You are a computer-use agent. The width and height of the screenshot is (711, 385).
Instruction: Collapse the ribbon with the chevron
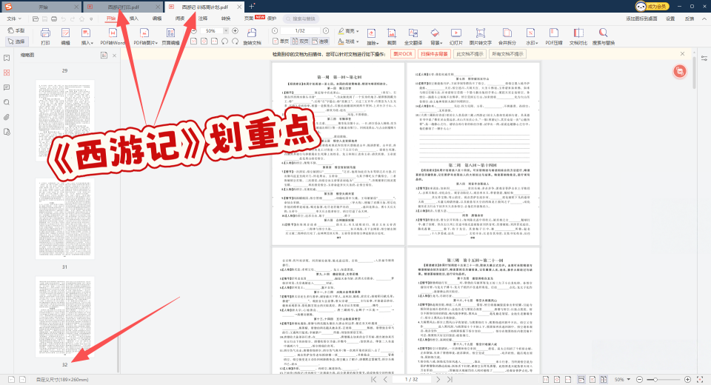coord(704,19)
